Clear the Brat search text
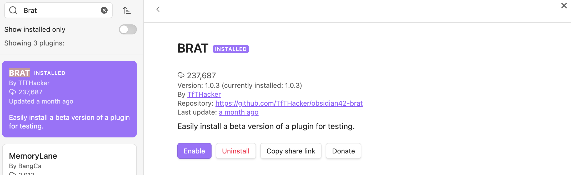Screen dimensions: 571x175 [x=104, y=11]
